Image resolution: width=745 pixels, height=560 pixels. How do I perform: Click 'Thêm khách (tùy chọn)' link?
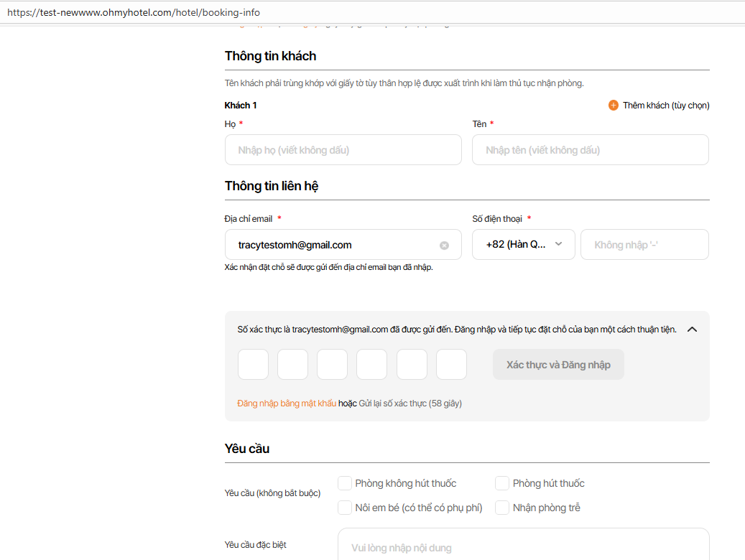click(x=666, y=106)
